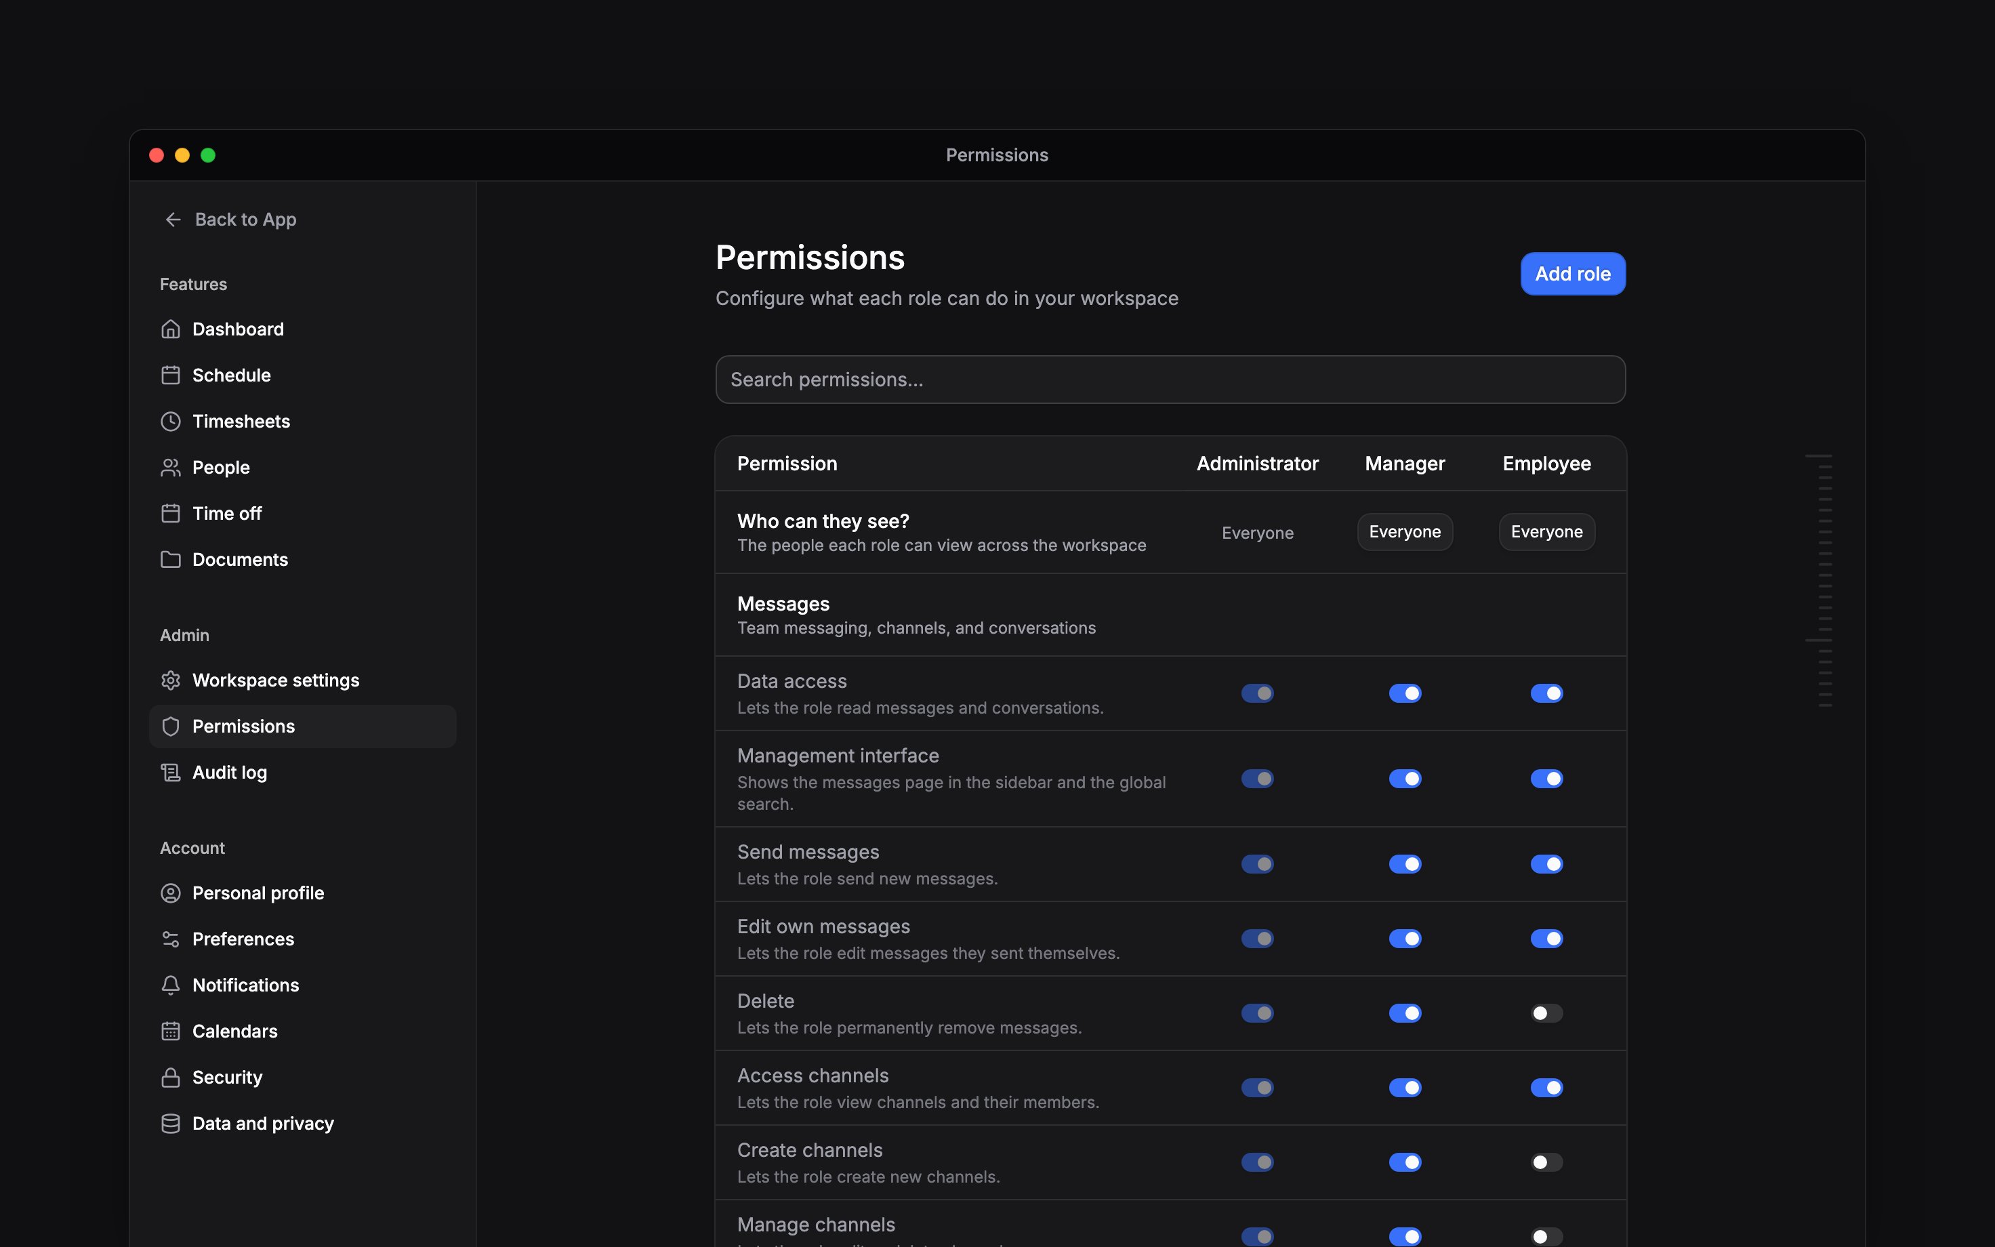The height and width of the screenshot is (1247, 1995).
Task: Click the Search permissions field
Action: 1170,380
